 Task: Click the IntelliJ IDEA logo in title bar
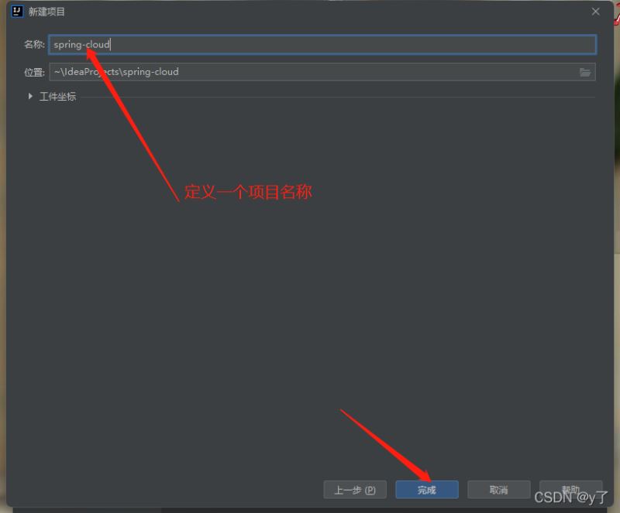(17, 12)
